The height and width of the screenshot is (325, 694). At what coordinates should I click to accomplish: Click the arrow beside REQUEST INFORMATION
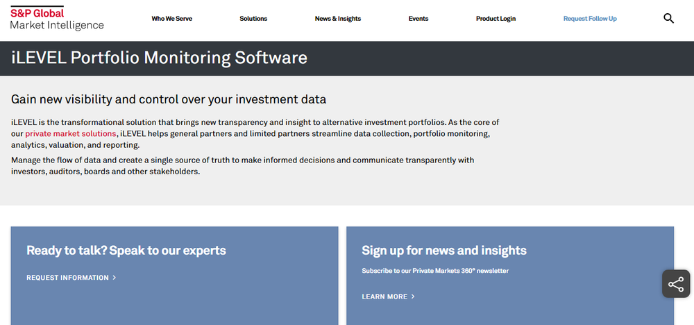(115, 278)
